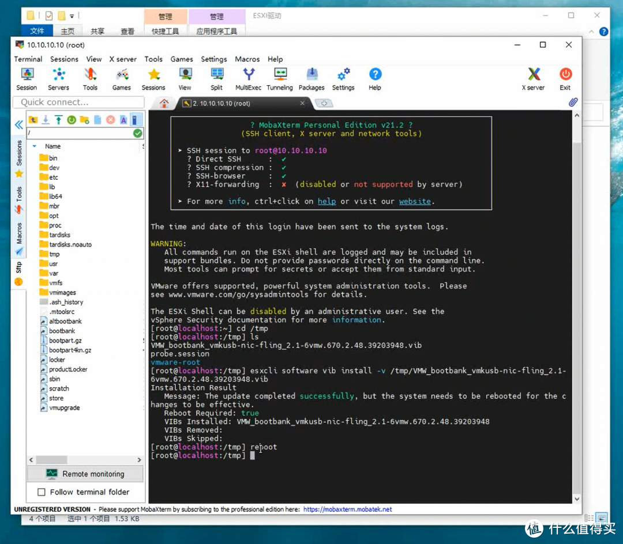Delete selected file with red X icon

click(110, 120)
